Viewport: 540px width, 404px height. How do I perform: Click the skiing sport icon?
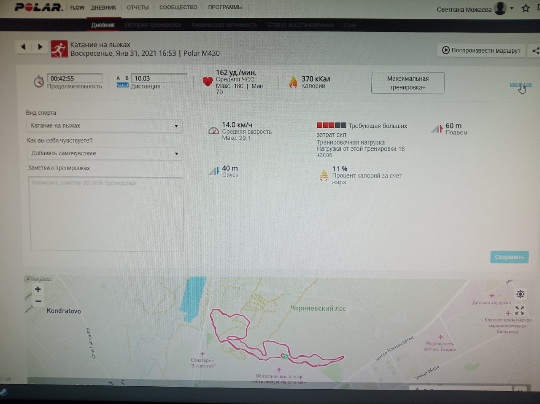[x=59, y=49]
